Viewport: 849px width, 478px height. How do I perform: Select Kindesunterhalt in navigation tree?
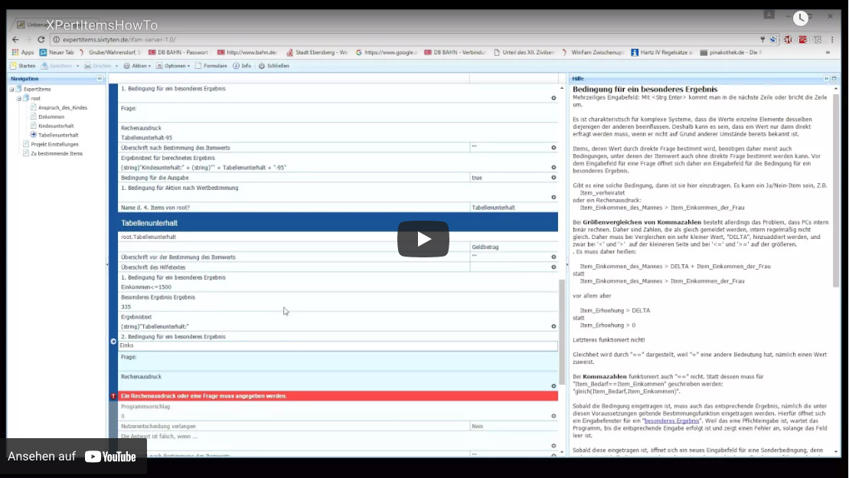pos(55,126)
